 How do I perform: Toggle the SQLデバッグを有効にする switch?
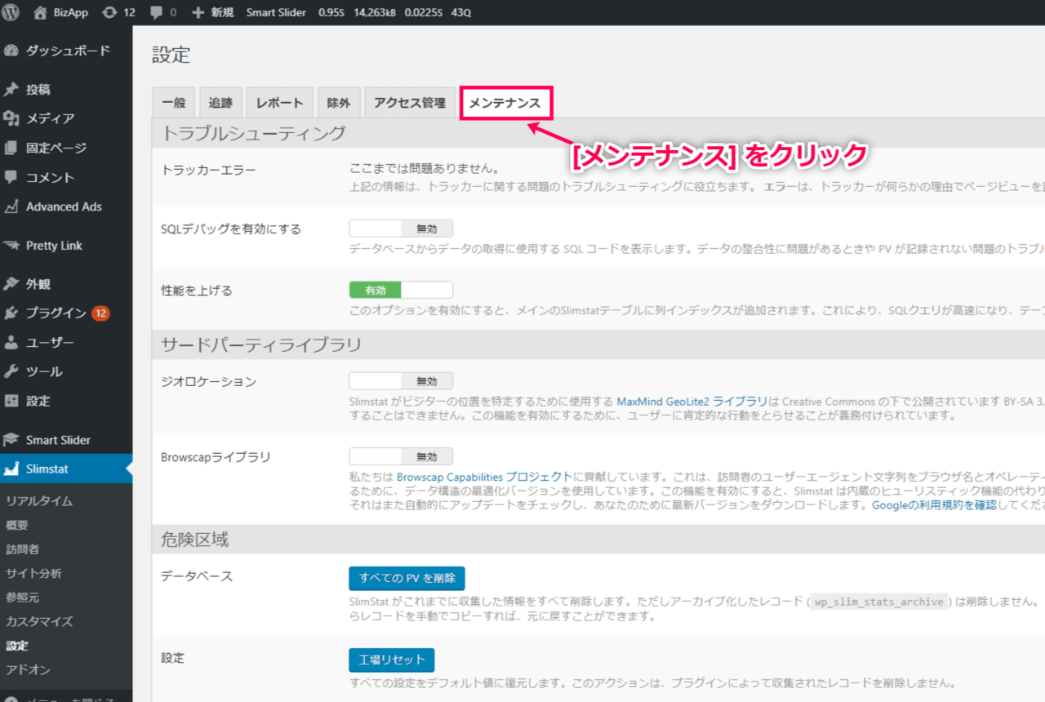click(x=400, y=229)
